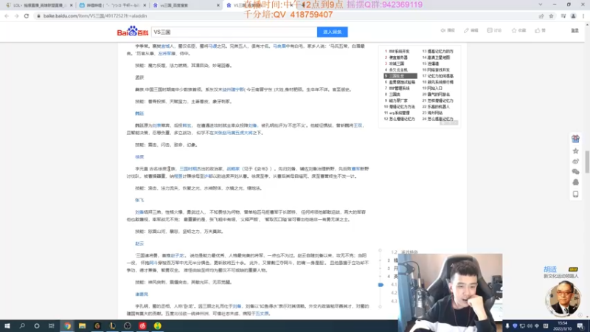The width and height of the screenshot is (590, 332).
Task: Open the 张飞 character heading link
Action: tap(139, 200)
